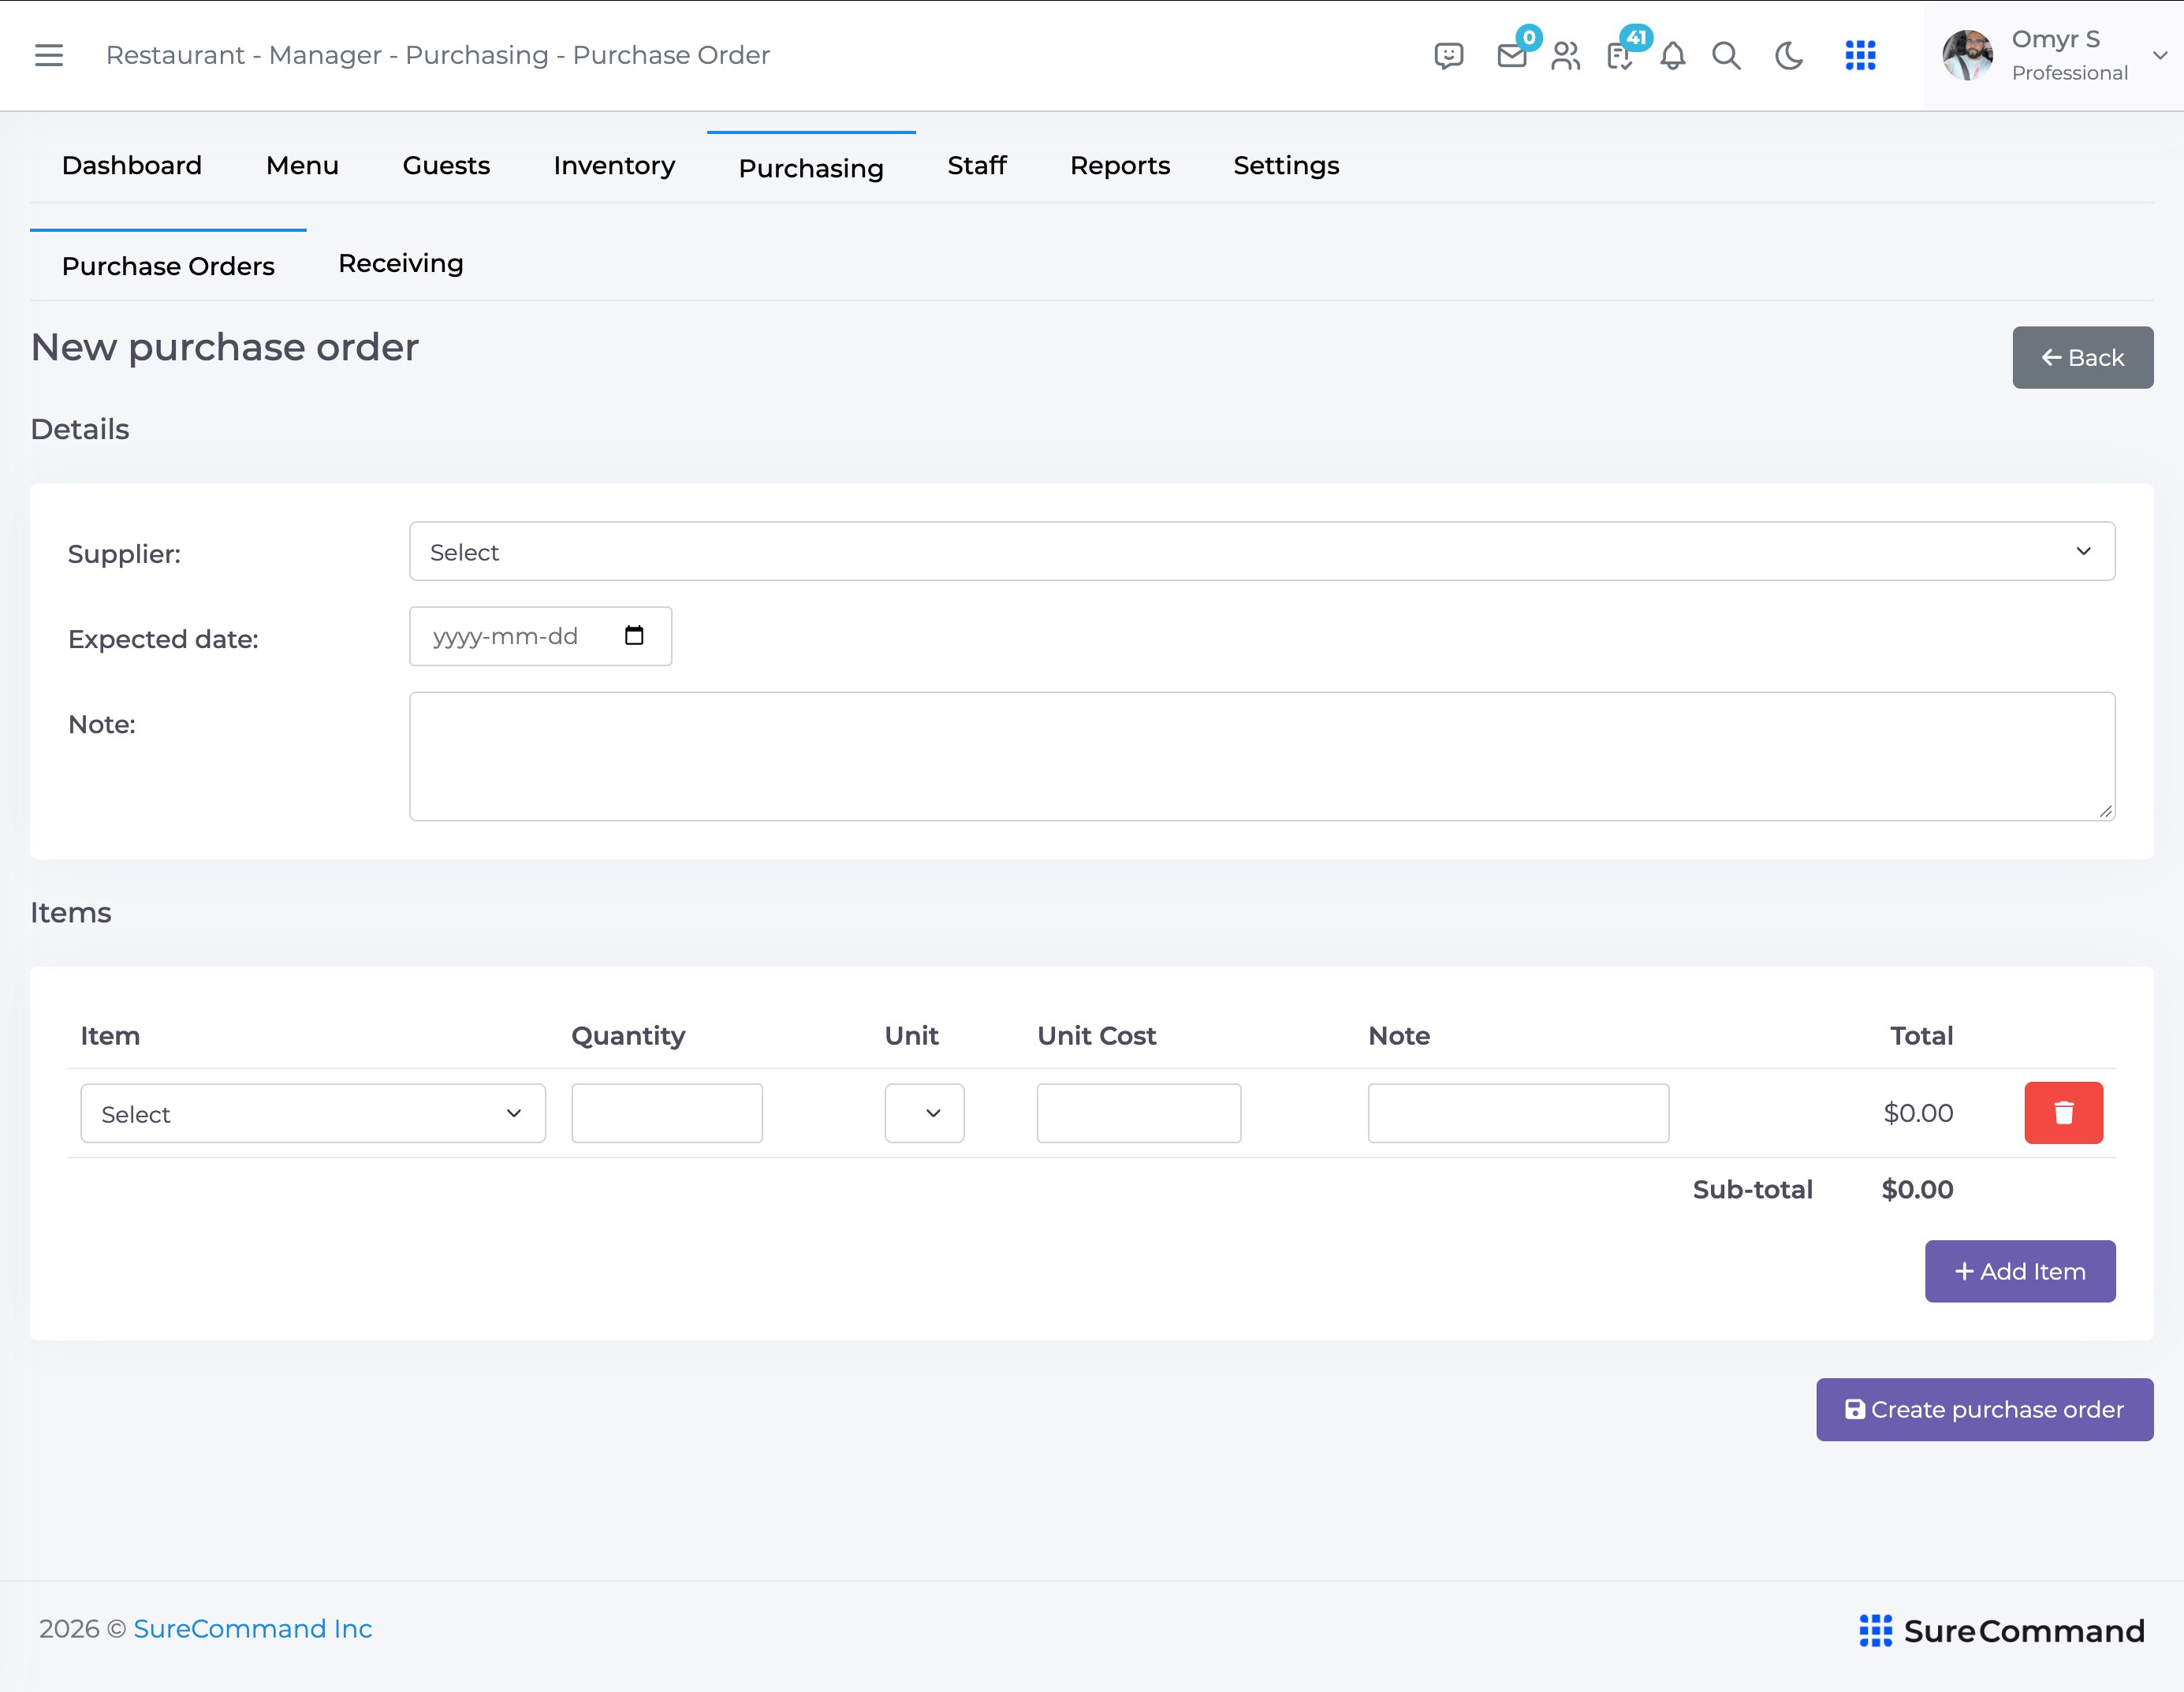The image size is (2184, 1692).
Task: Delete the item row with trash button
Action: pyautogui.click(x=2063, y=1113)
